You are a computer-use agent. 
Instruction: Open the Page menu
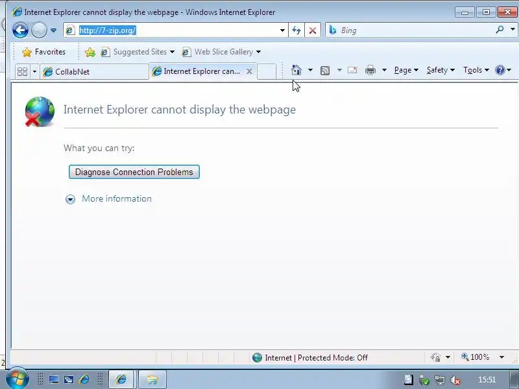point(406,70)
